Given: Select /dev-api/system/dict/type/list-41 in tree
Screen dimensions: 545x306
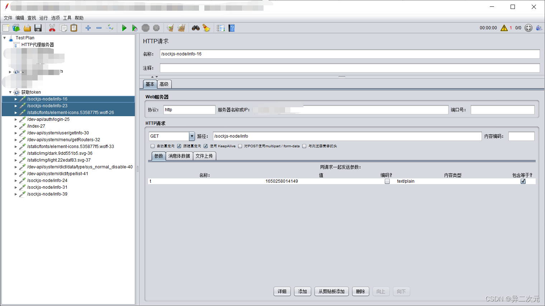Looking at the screenshot, I should coord(57,174).
